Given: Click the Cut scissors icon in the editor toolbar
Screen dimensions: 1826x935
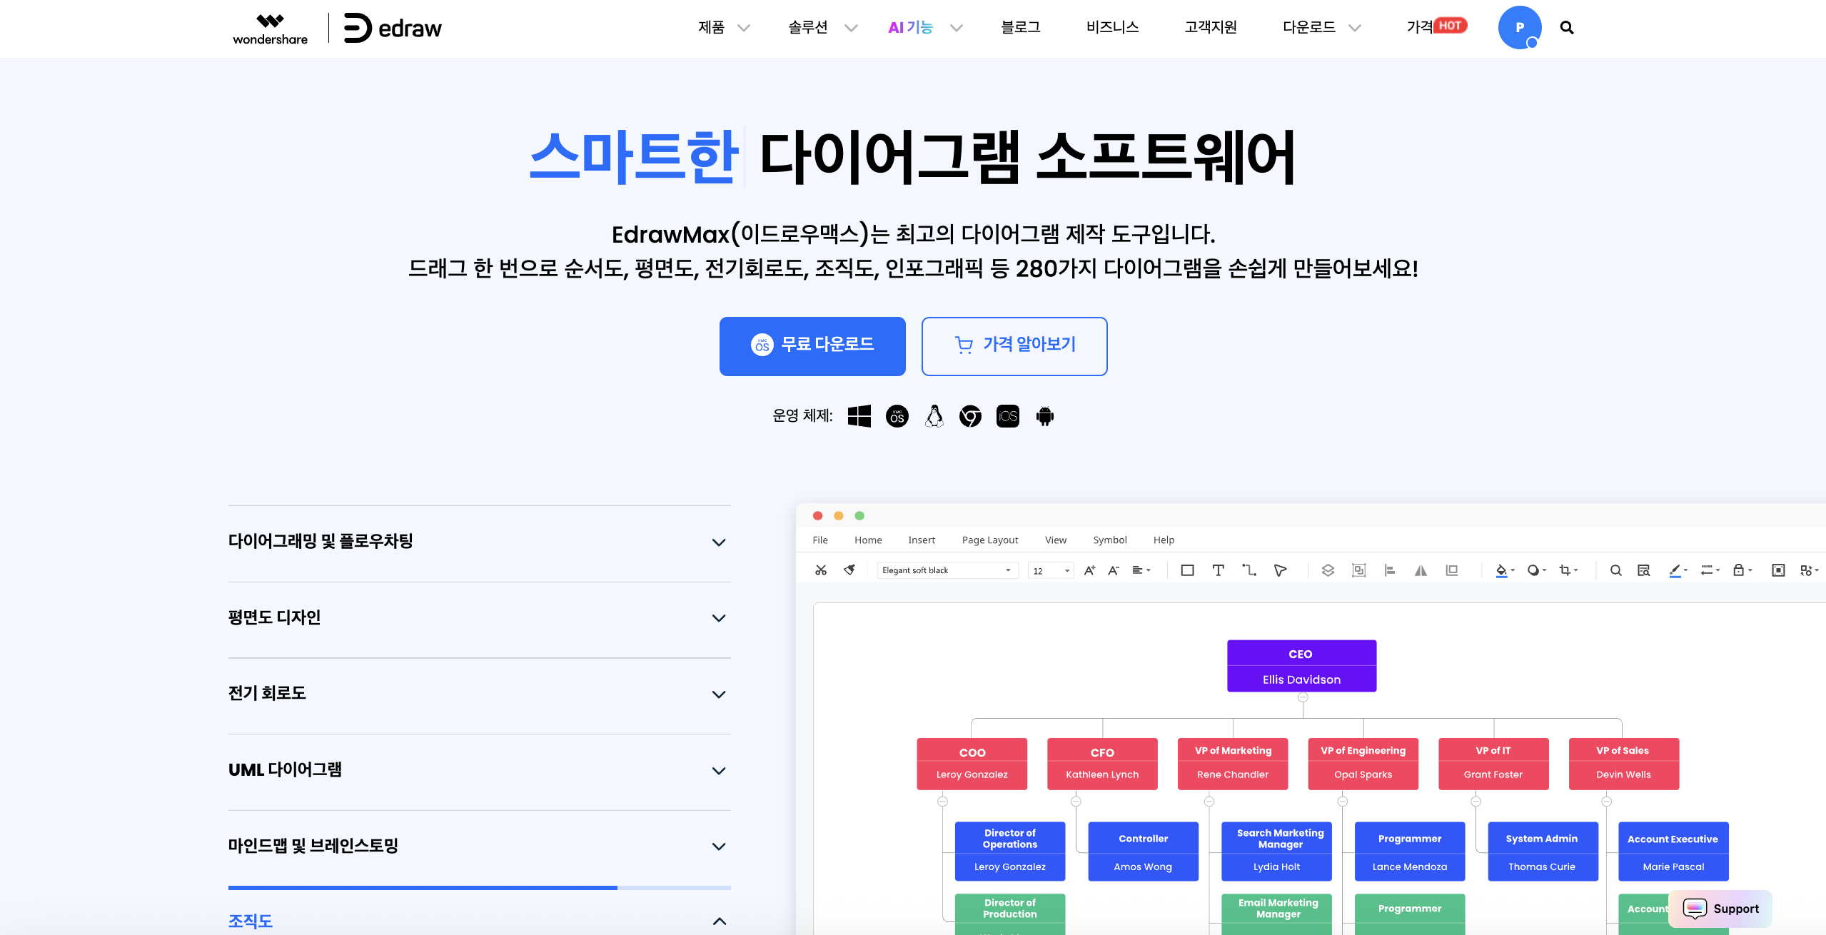Looking at the screenshot, I should point(821,570).
